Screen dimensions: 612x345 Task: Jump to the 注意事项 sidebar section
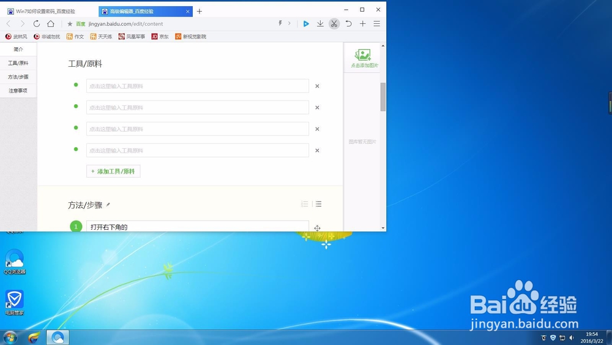click(18, 90)
